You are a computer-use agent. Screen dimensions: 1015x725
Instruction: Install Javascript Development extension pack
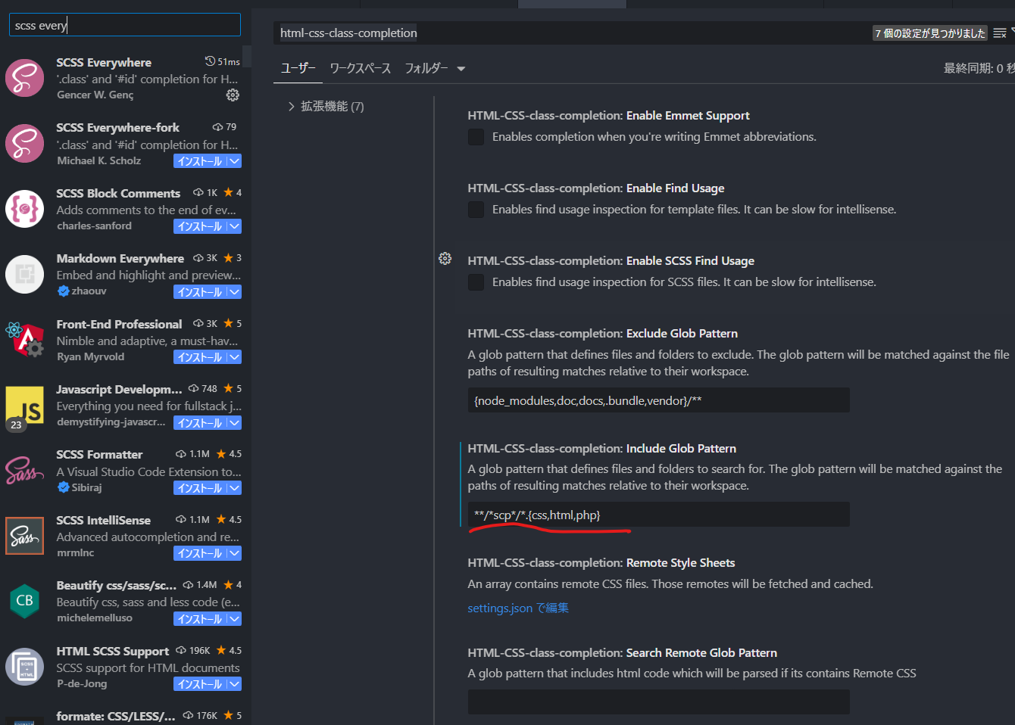pyautogui.click(x=200, y=423)
